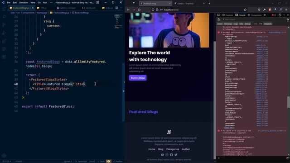This screenshot has width=290, height=163.
Task: Switch to the devtools Inspector tab
Action: point(228,15)
